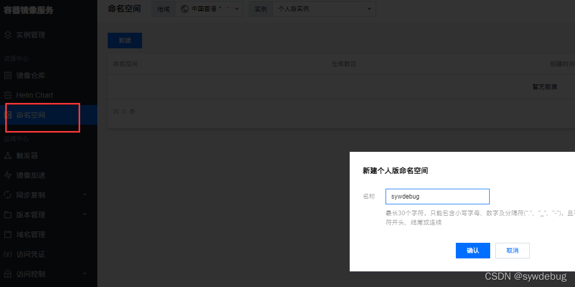Click the 仓库数目 column header
The height and width of the screenshot is (287, 575).
tap(344, 64)
